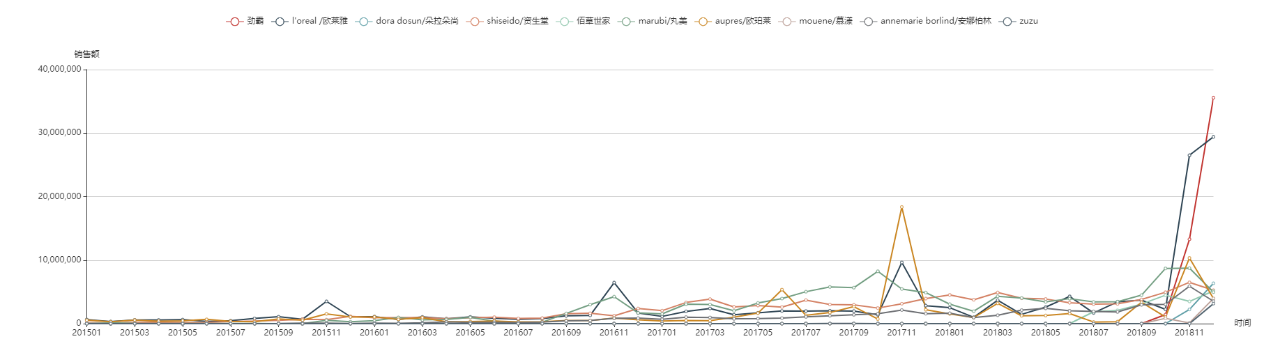Click the 201803 x-axis label
Image resolution: width=1264 pixels, height=348 pixels.
(998, 333)
